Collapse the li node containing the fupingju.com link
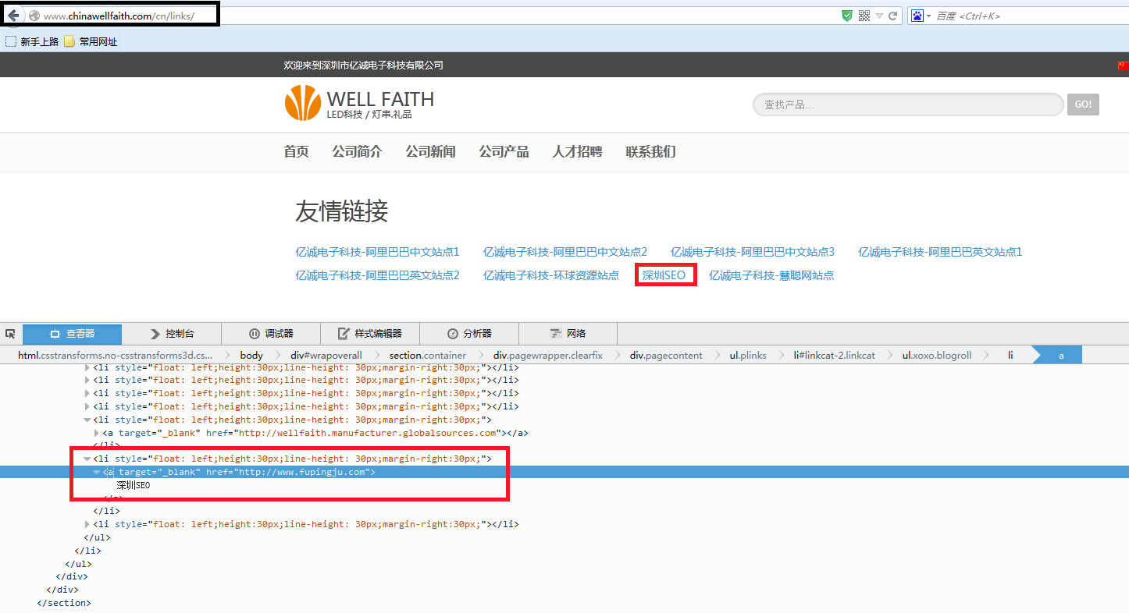The width and height of the screenshot is (1129, 613). (x=87, y=459)
